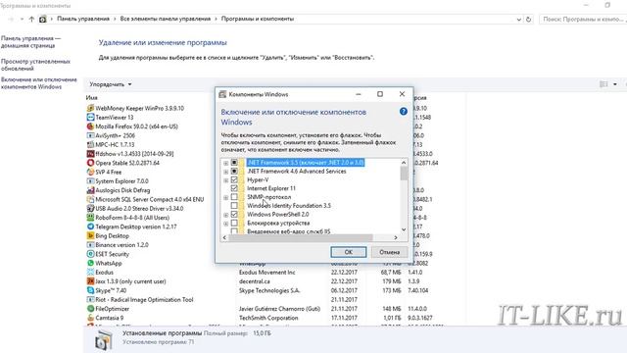627x353 pixels.
Task: Open address bar history dropdown
Action: tap(518, 20)
